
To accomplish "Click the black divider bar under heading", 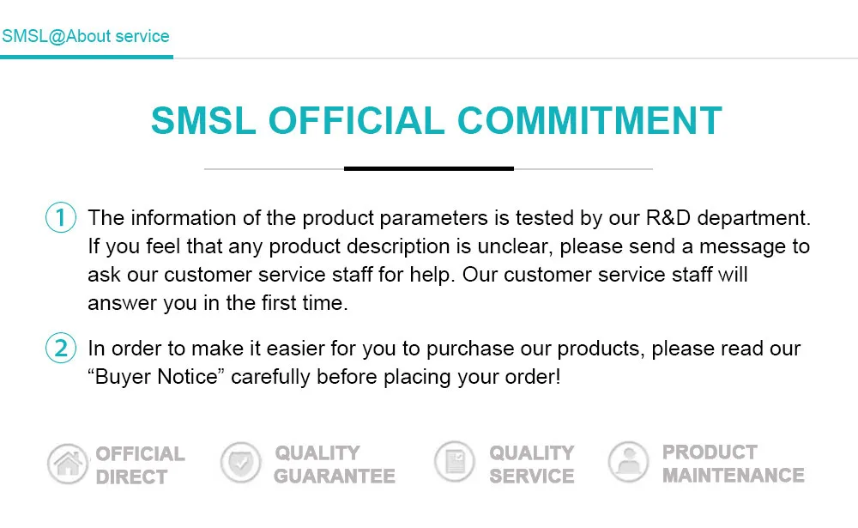I will (428, 168).
